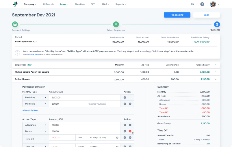Click the info question icon beside CPF note
Viewport: 232px width, 147px height.
pos(17,53)
